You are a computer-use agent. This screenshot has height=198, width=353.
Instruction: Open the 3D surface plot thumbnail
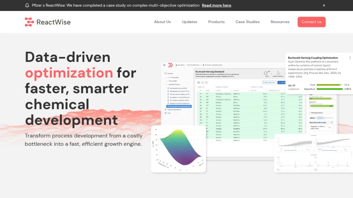pyautogui.click(x=178, y=149)
